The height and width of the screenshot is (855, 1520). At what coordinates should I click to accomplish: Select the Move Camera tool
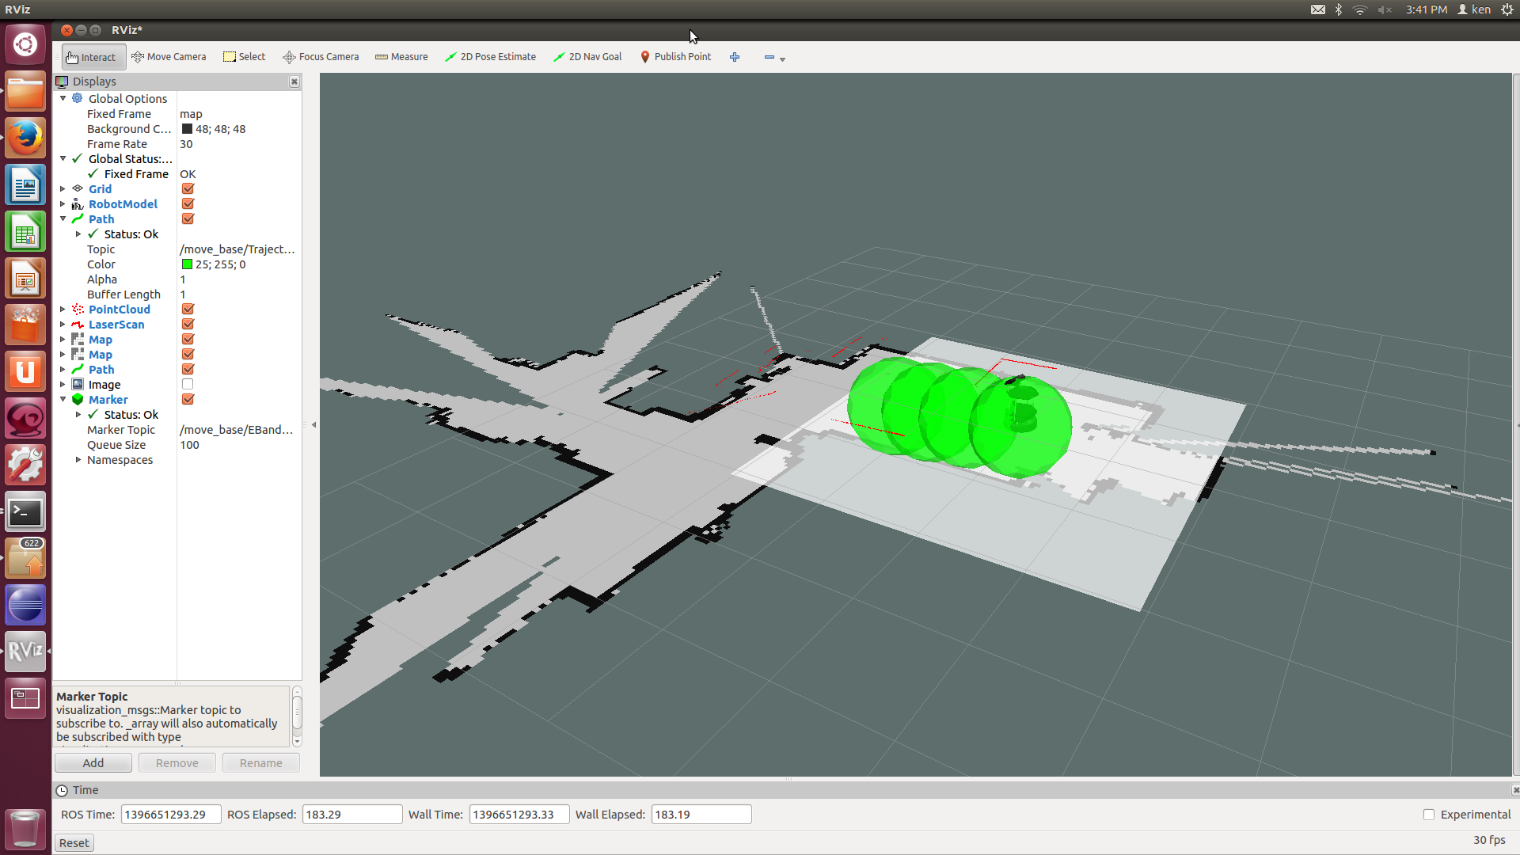tap(169, 57)
